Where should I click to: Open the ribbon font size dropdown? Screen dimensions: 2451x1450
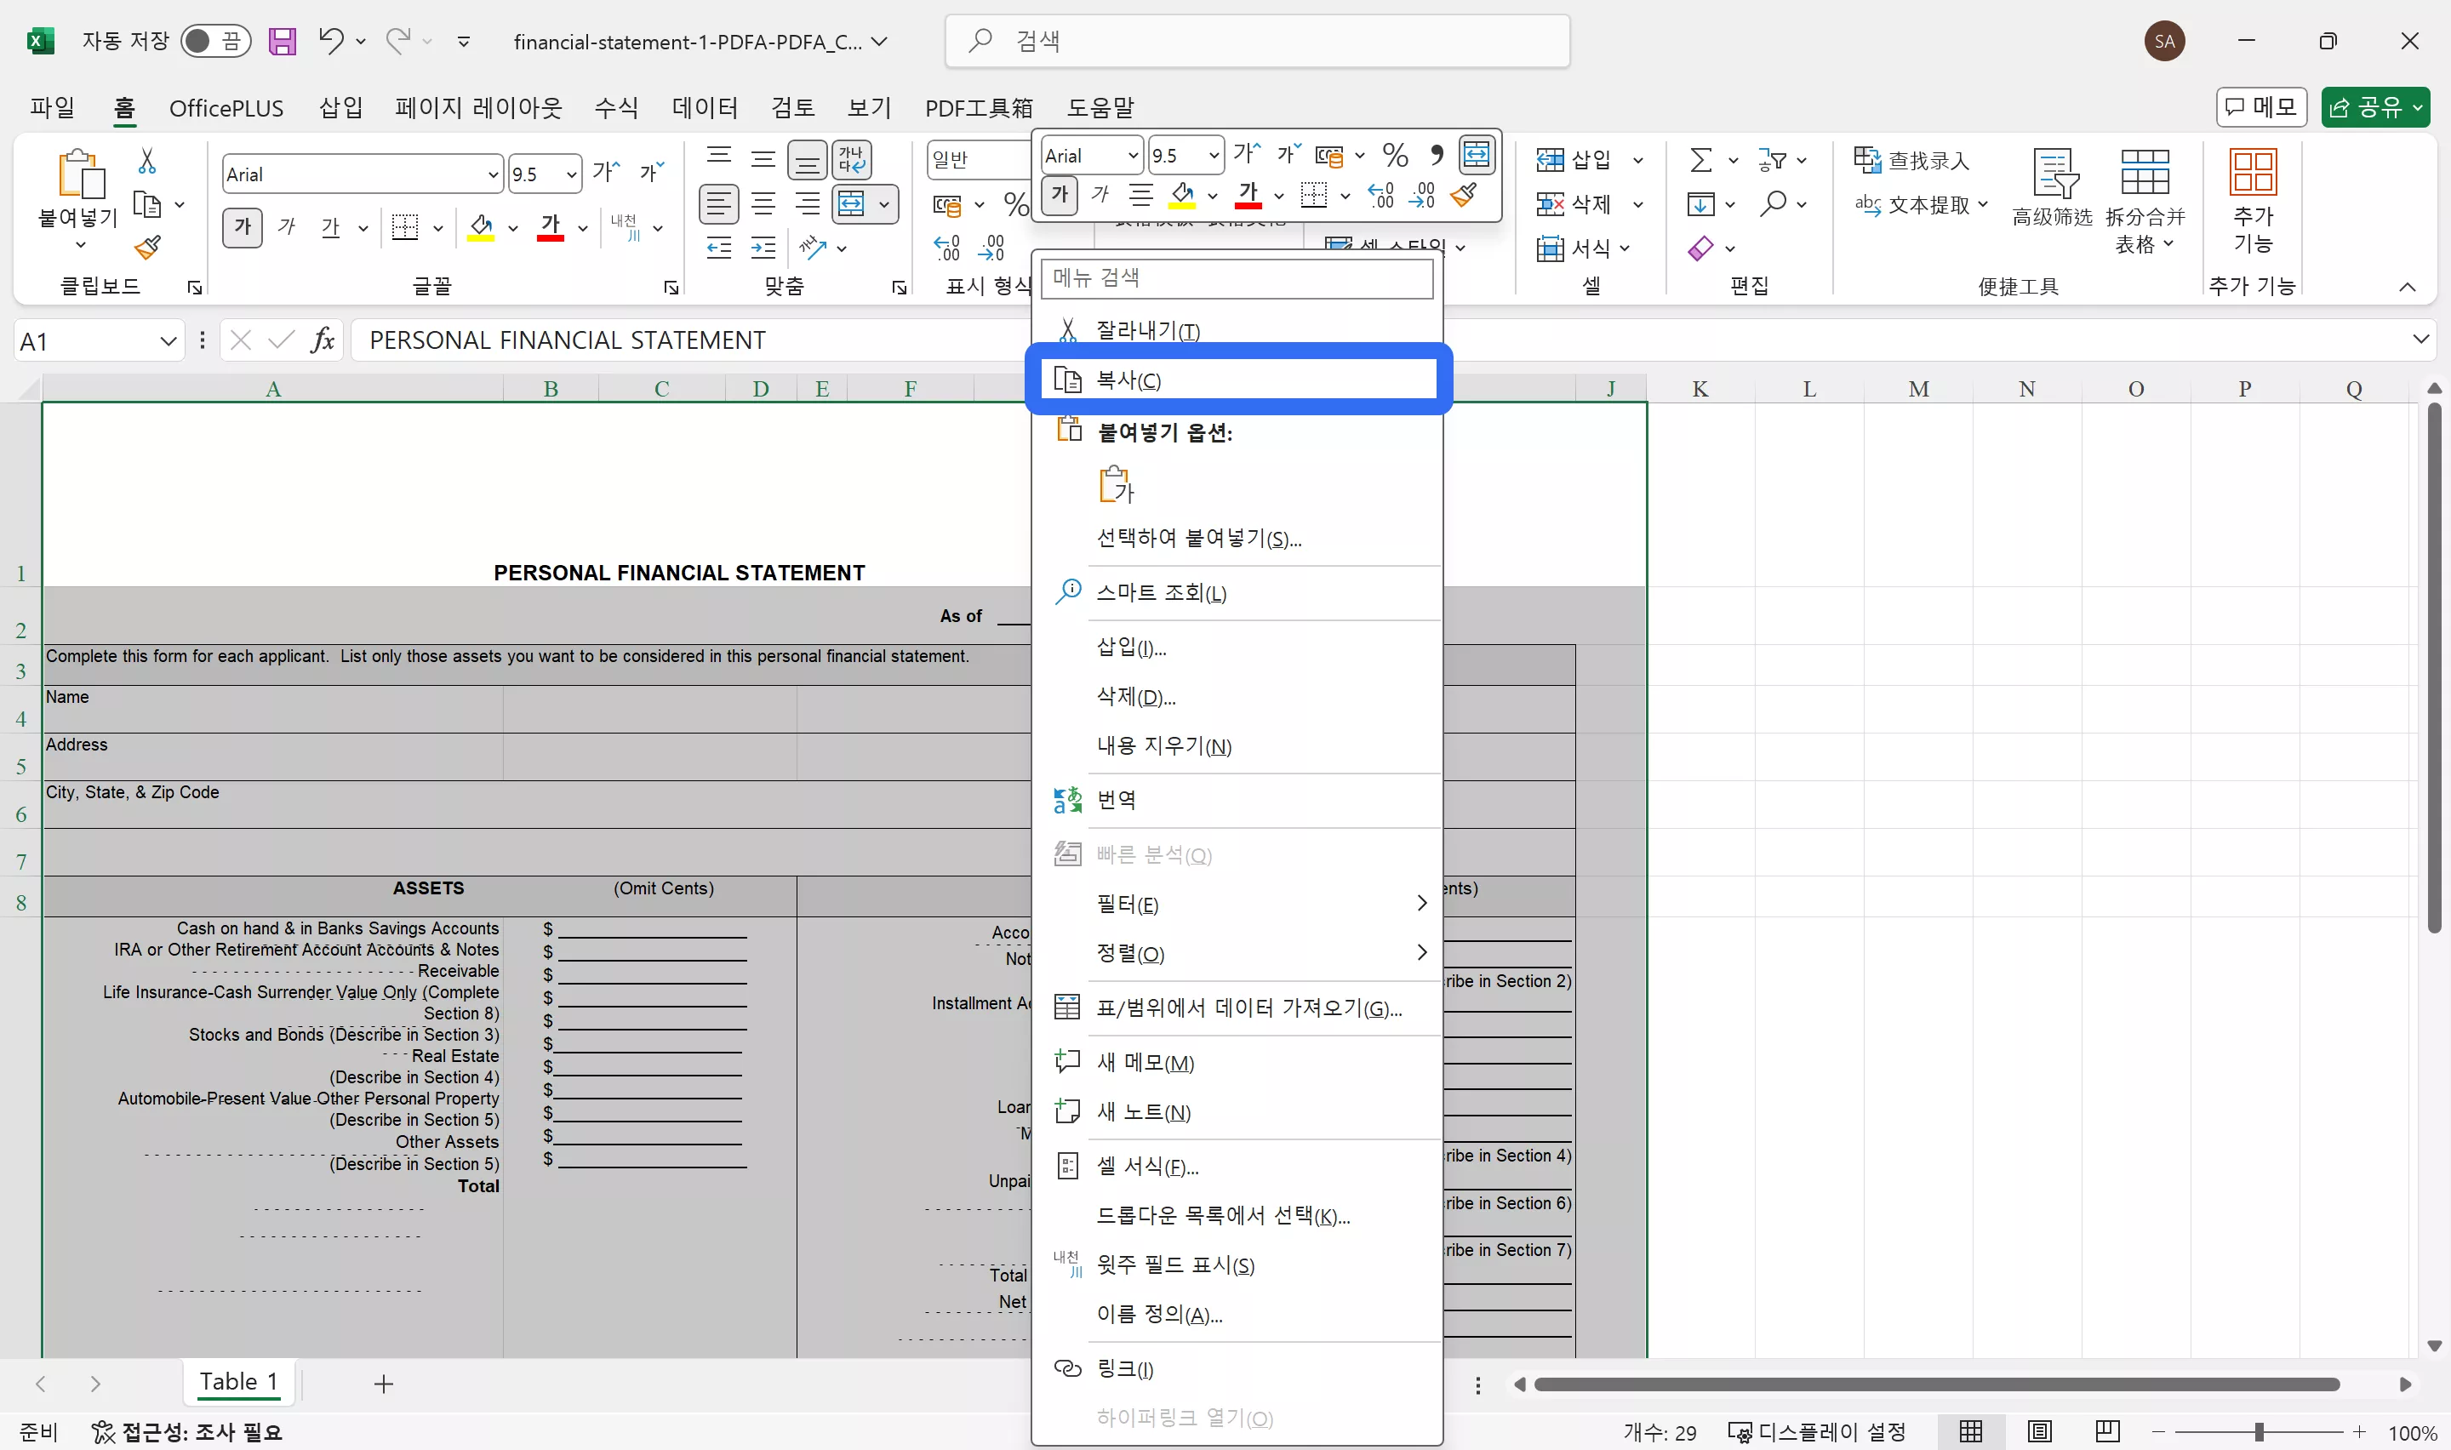(x=572, y=175)
